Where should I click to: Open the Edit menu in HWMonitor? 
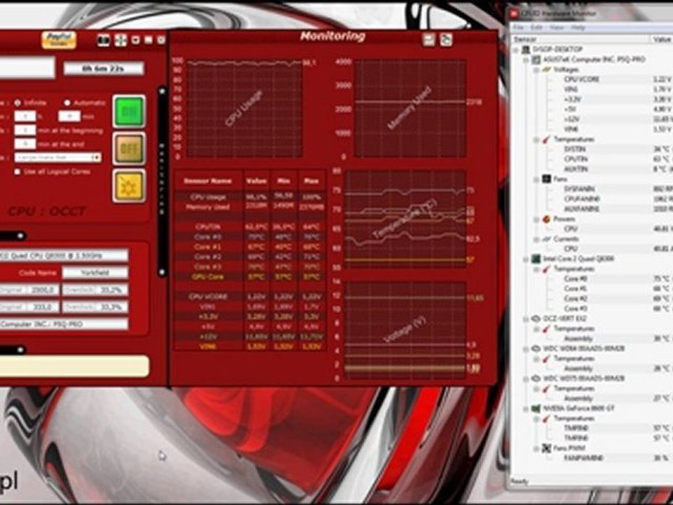(x=536, y=27)
